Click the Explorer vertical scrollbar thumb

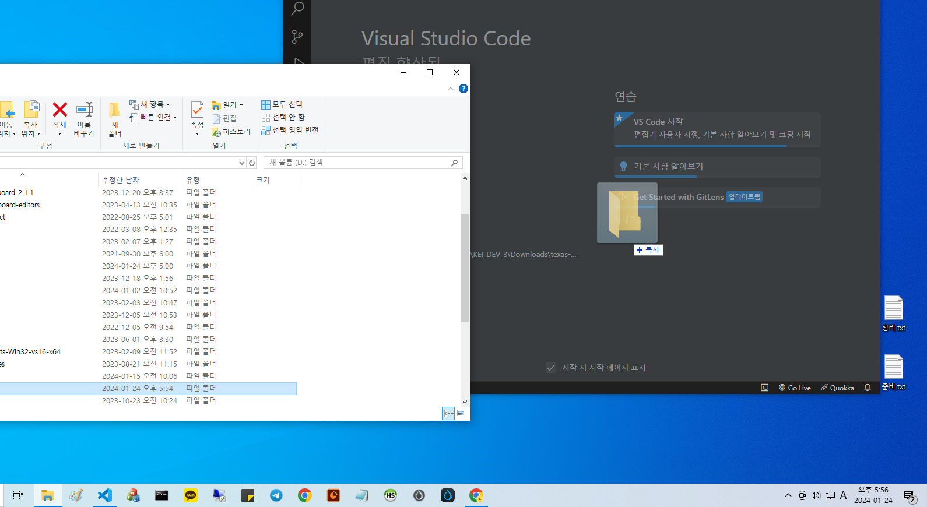click(465, 268)
